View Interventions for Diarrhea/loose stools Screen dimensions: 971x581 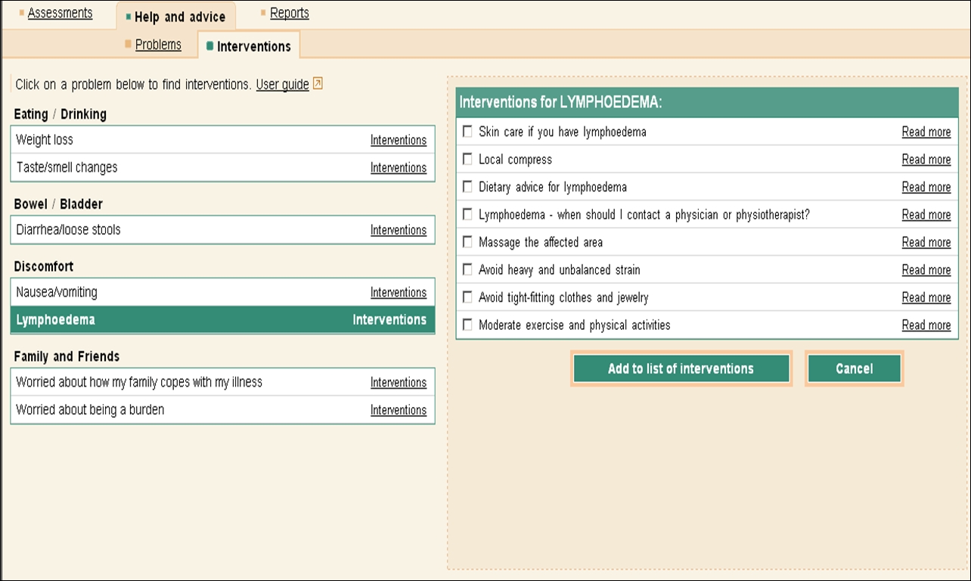[398, 230]
